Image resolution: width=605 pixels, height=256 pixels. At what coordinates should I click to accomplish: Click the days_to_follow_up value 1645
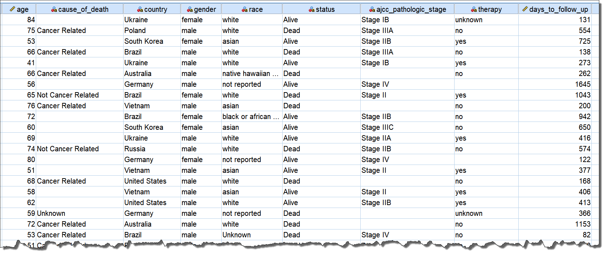582,84
